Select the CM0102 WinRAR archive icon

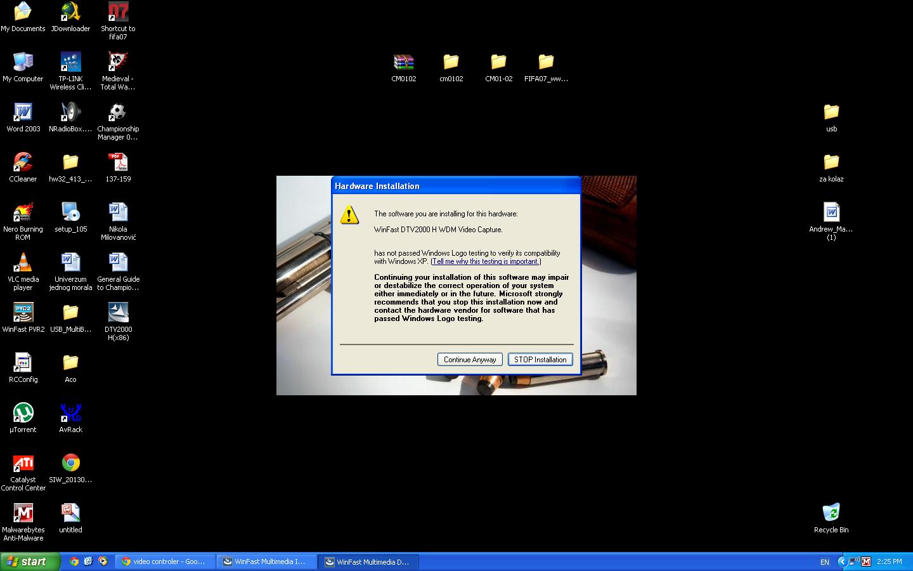point(403,67)
